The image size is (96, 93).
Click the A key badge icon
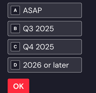(15, 10)
